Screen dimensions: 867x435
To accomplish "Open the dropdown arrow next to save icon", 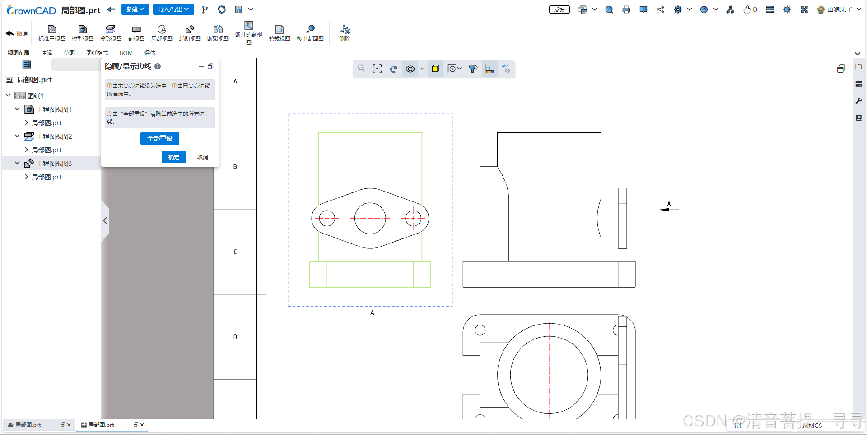I will click(x=251, y=9).
